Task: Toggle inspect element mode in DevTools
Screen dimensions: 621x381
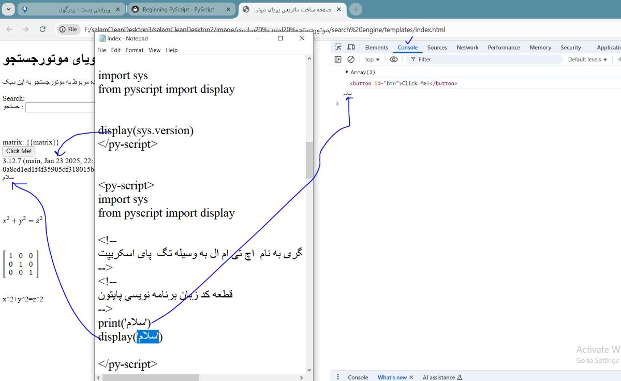Action: point(337,47)
